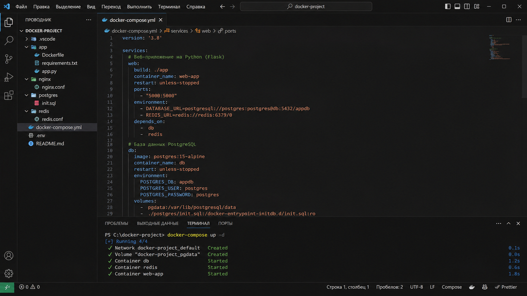Open terminal panel more actions ellipsis
Viewport: 527px width, 296px height.
point(499,224)
